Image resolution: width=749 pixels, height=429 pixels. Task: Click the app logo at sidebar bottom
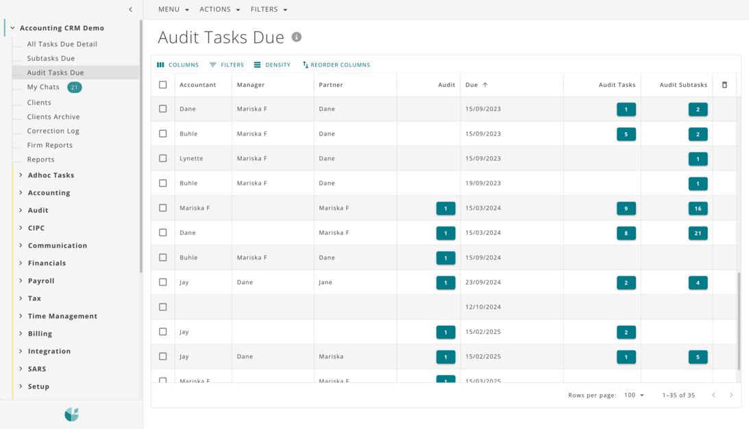tap(71, 415)
